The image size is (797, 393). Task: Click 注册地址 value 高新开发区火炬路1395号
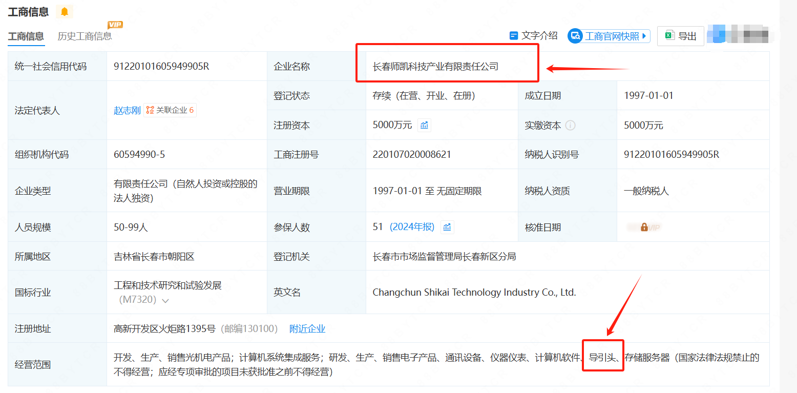(164, 328)
